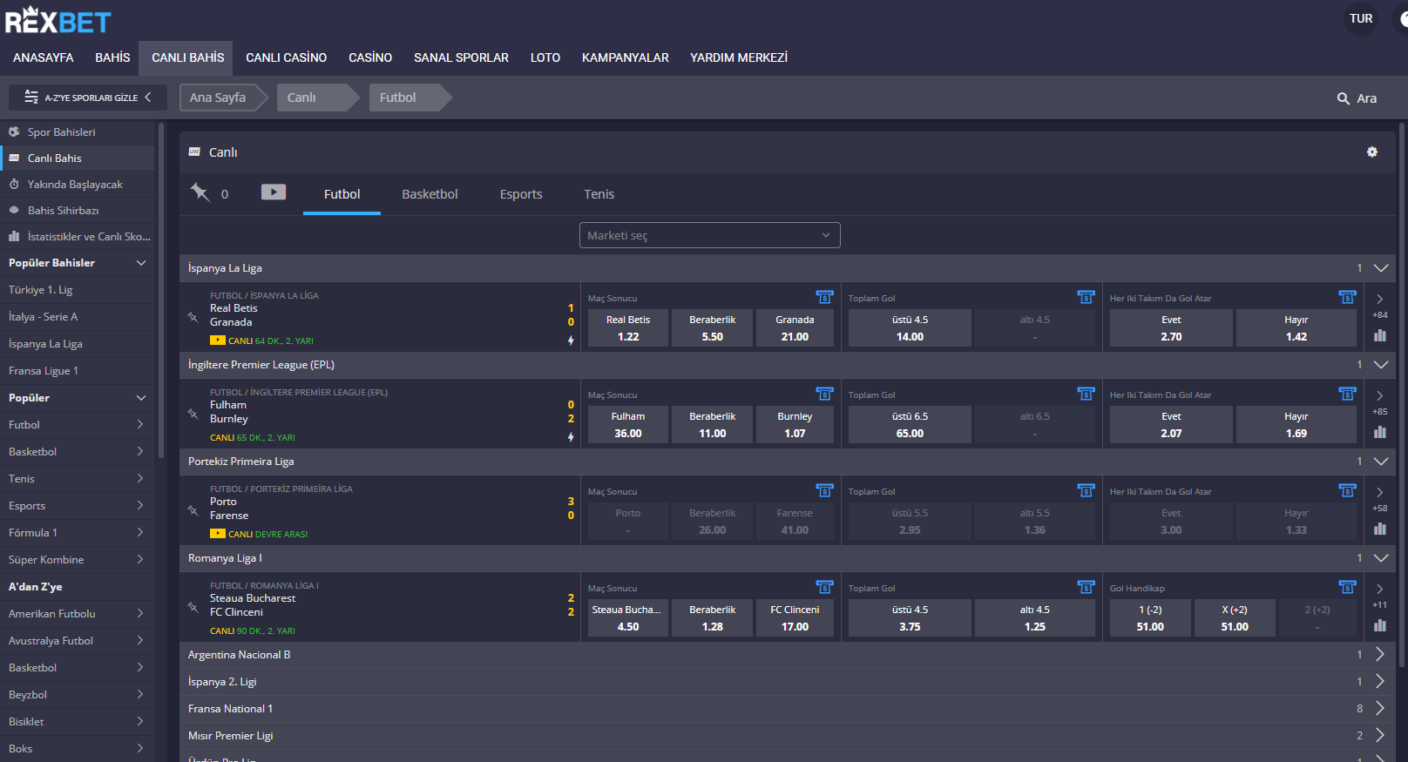Select Hayır 1.42 for Real Betis match
Viewport: 1408px width, 762px height.
(1296, 328)
